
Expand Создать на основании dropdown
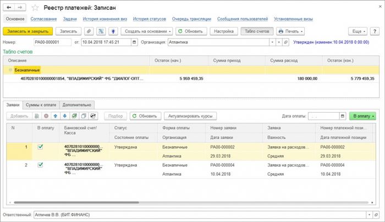[147, 31]
